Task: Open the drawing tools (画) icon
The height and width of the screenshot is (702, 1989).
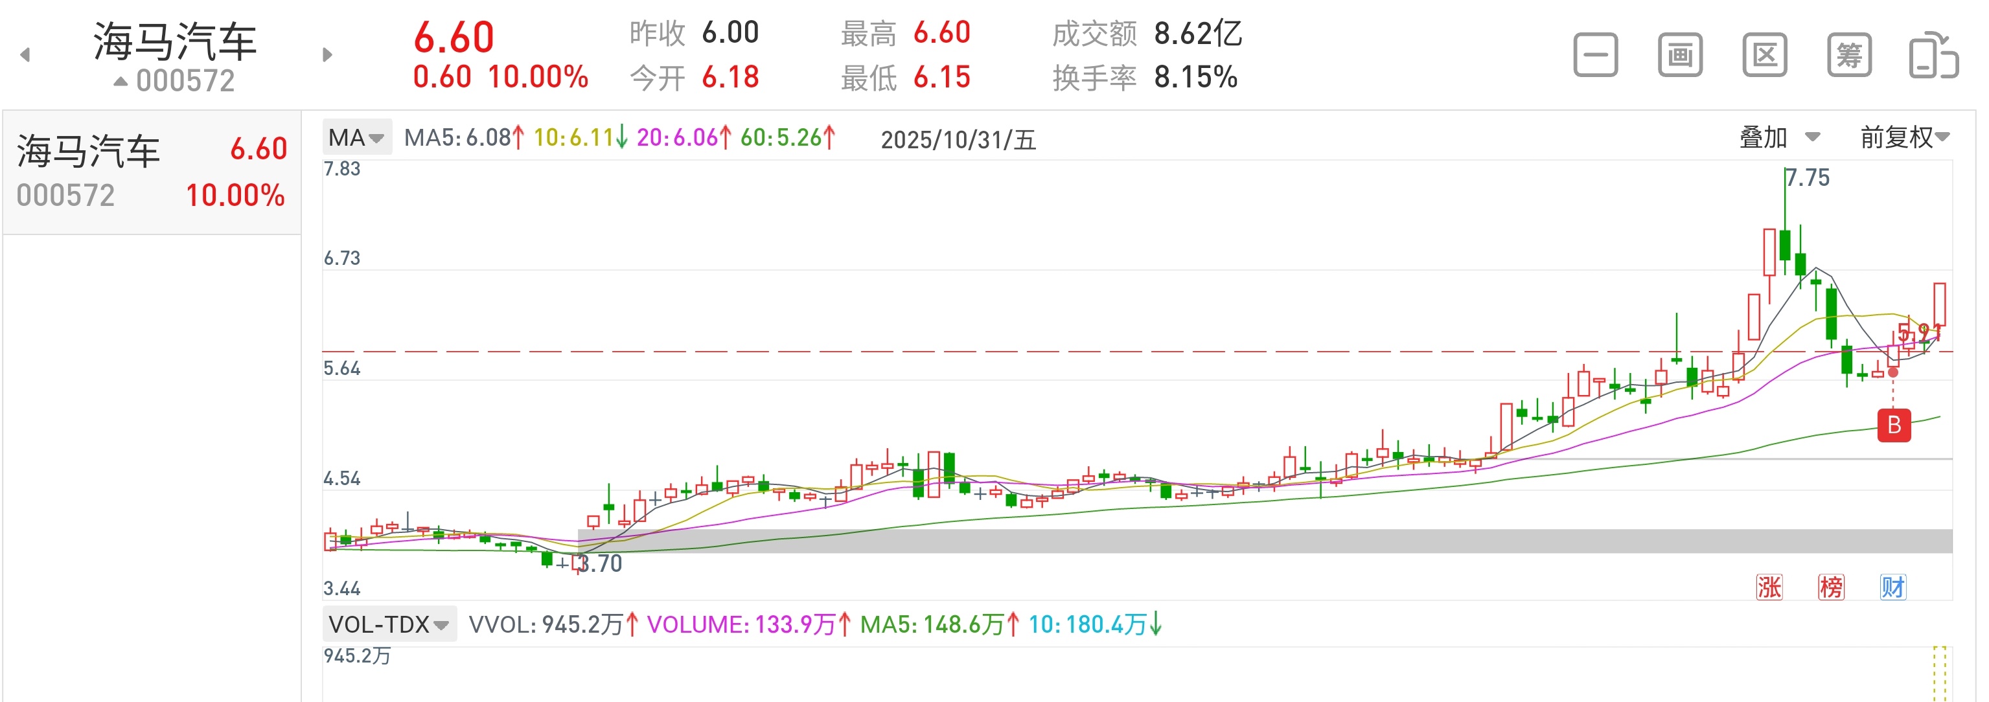Action: [1680, 54]
